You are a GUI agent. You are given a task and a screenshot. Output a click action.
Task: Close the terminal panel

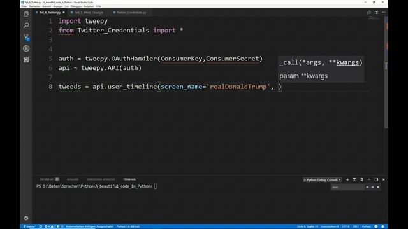[x=384, y=179]
